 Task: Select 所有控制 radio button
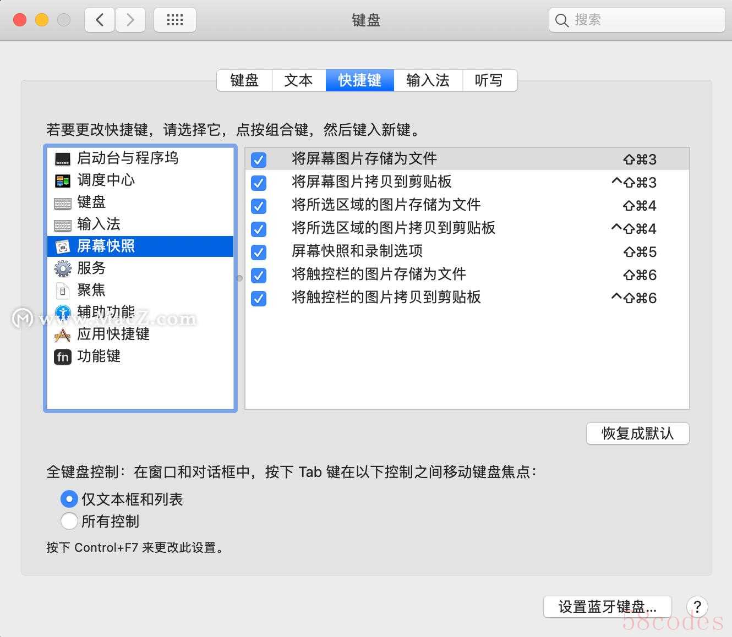[69, 521]
